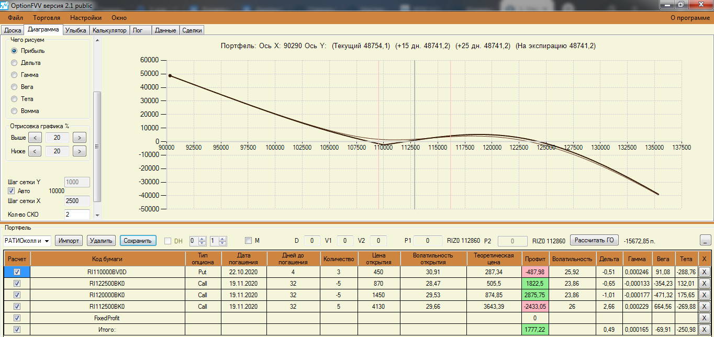Viewport: 714px width, 337px height.
Task: Click the left panel vertical scrollbar
Action: click(97, 146)
